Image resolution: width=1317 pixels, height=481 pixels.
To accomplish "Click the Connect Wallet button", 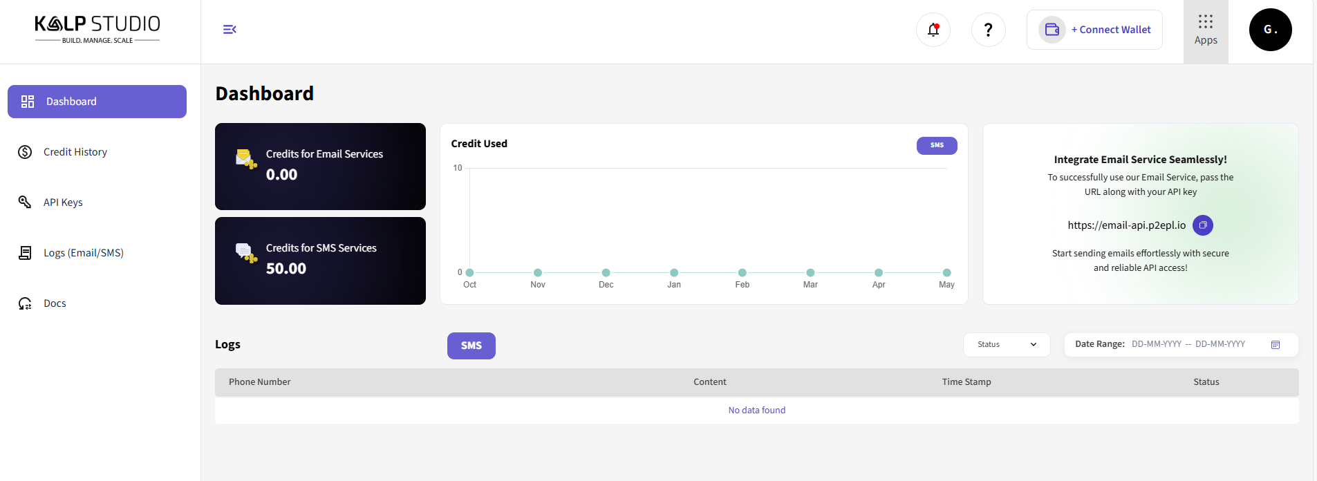I will tap(1094, 30).
